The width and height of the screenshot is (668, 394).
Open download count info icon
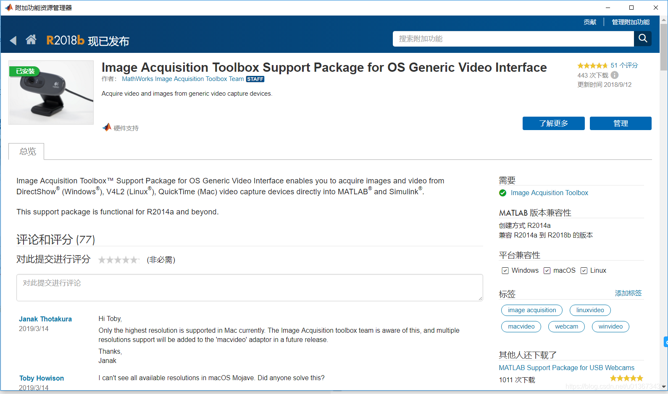pos(614,75)
